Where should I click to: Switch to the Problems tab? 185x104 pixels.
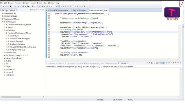[x=50, y=64]
